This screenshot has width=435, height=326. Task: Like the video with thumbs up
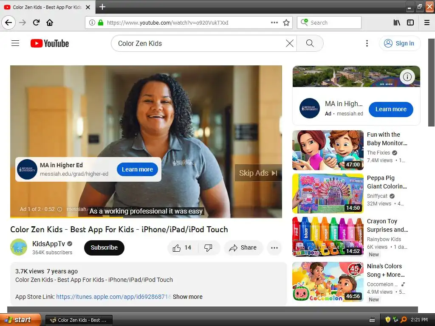point(182,247)
